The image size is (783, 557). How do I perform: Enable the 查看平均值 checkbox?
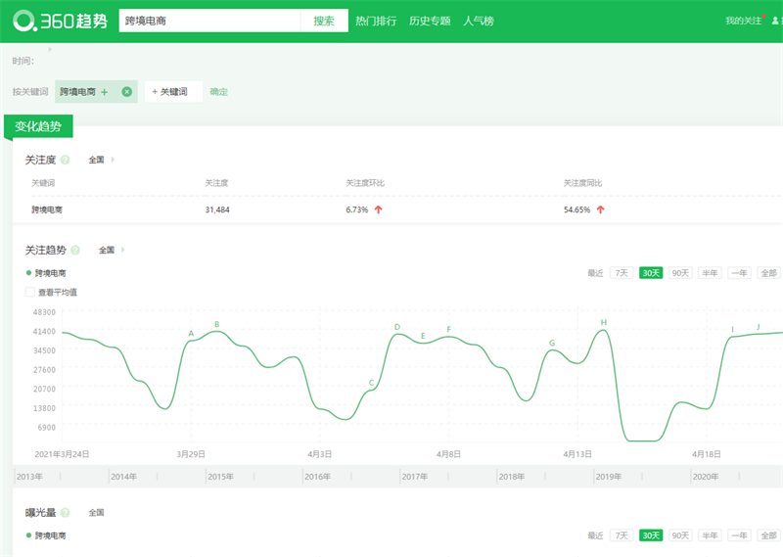[30, 293]
